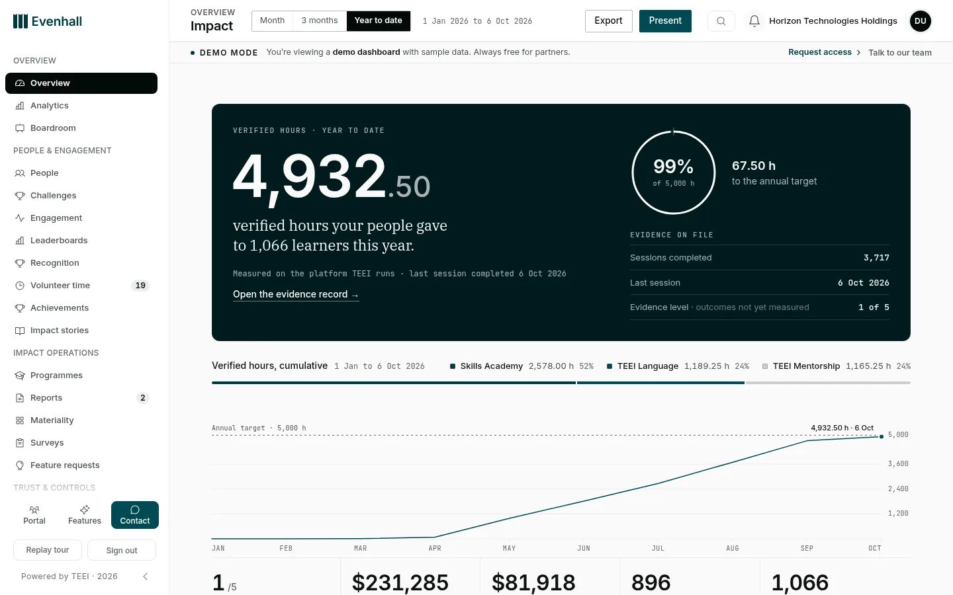Screen dimensions: 953x595
Task: Open the Portal shortcut
Action: (34, 515)
